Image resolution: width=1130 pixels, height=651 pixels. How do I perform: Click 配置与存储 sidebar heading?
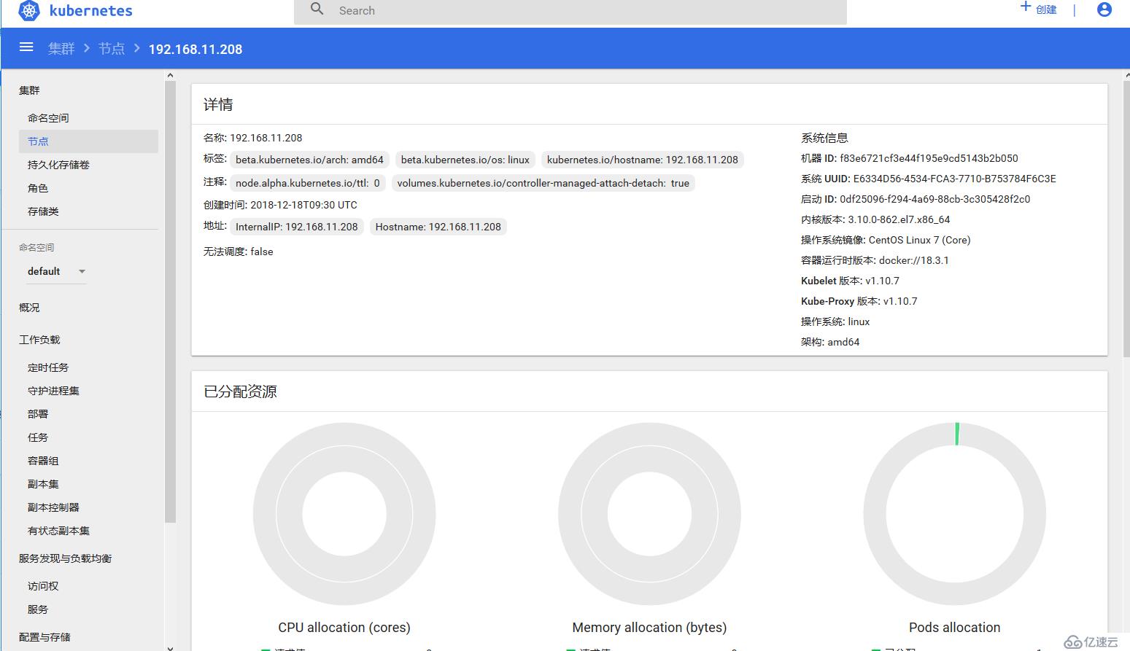click(x=44, y=637)
